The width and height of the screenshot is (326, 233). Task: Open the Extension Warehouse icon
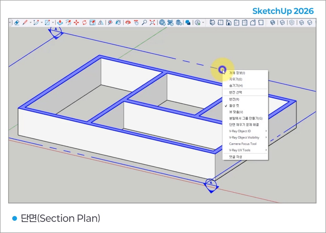tap(170, 22)
